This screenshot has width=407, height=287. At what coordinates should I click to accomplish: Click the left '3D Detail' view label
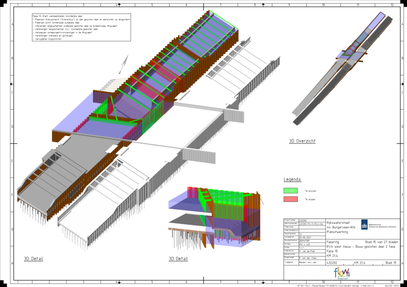[33, 259]
